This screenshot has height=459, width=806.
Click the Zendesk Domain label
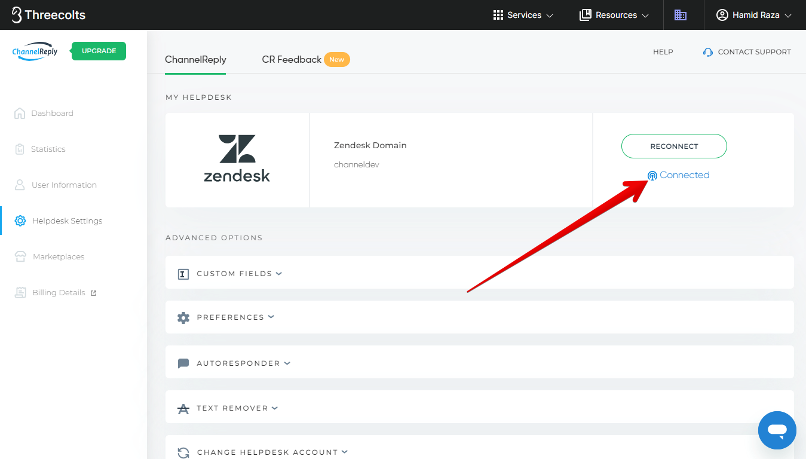coord(370,145)
